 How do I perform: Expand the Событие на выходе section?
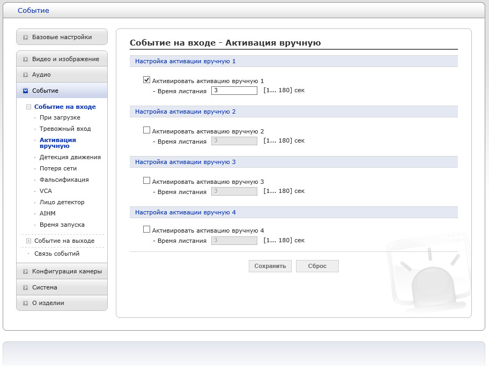pos(29,241)
